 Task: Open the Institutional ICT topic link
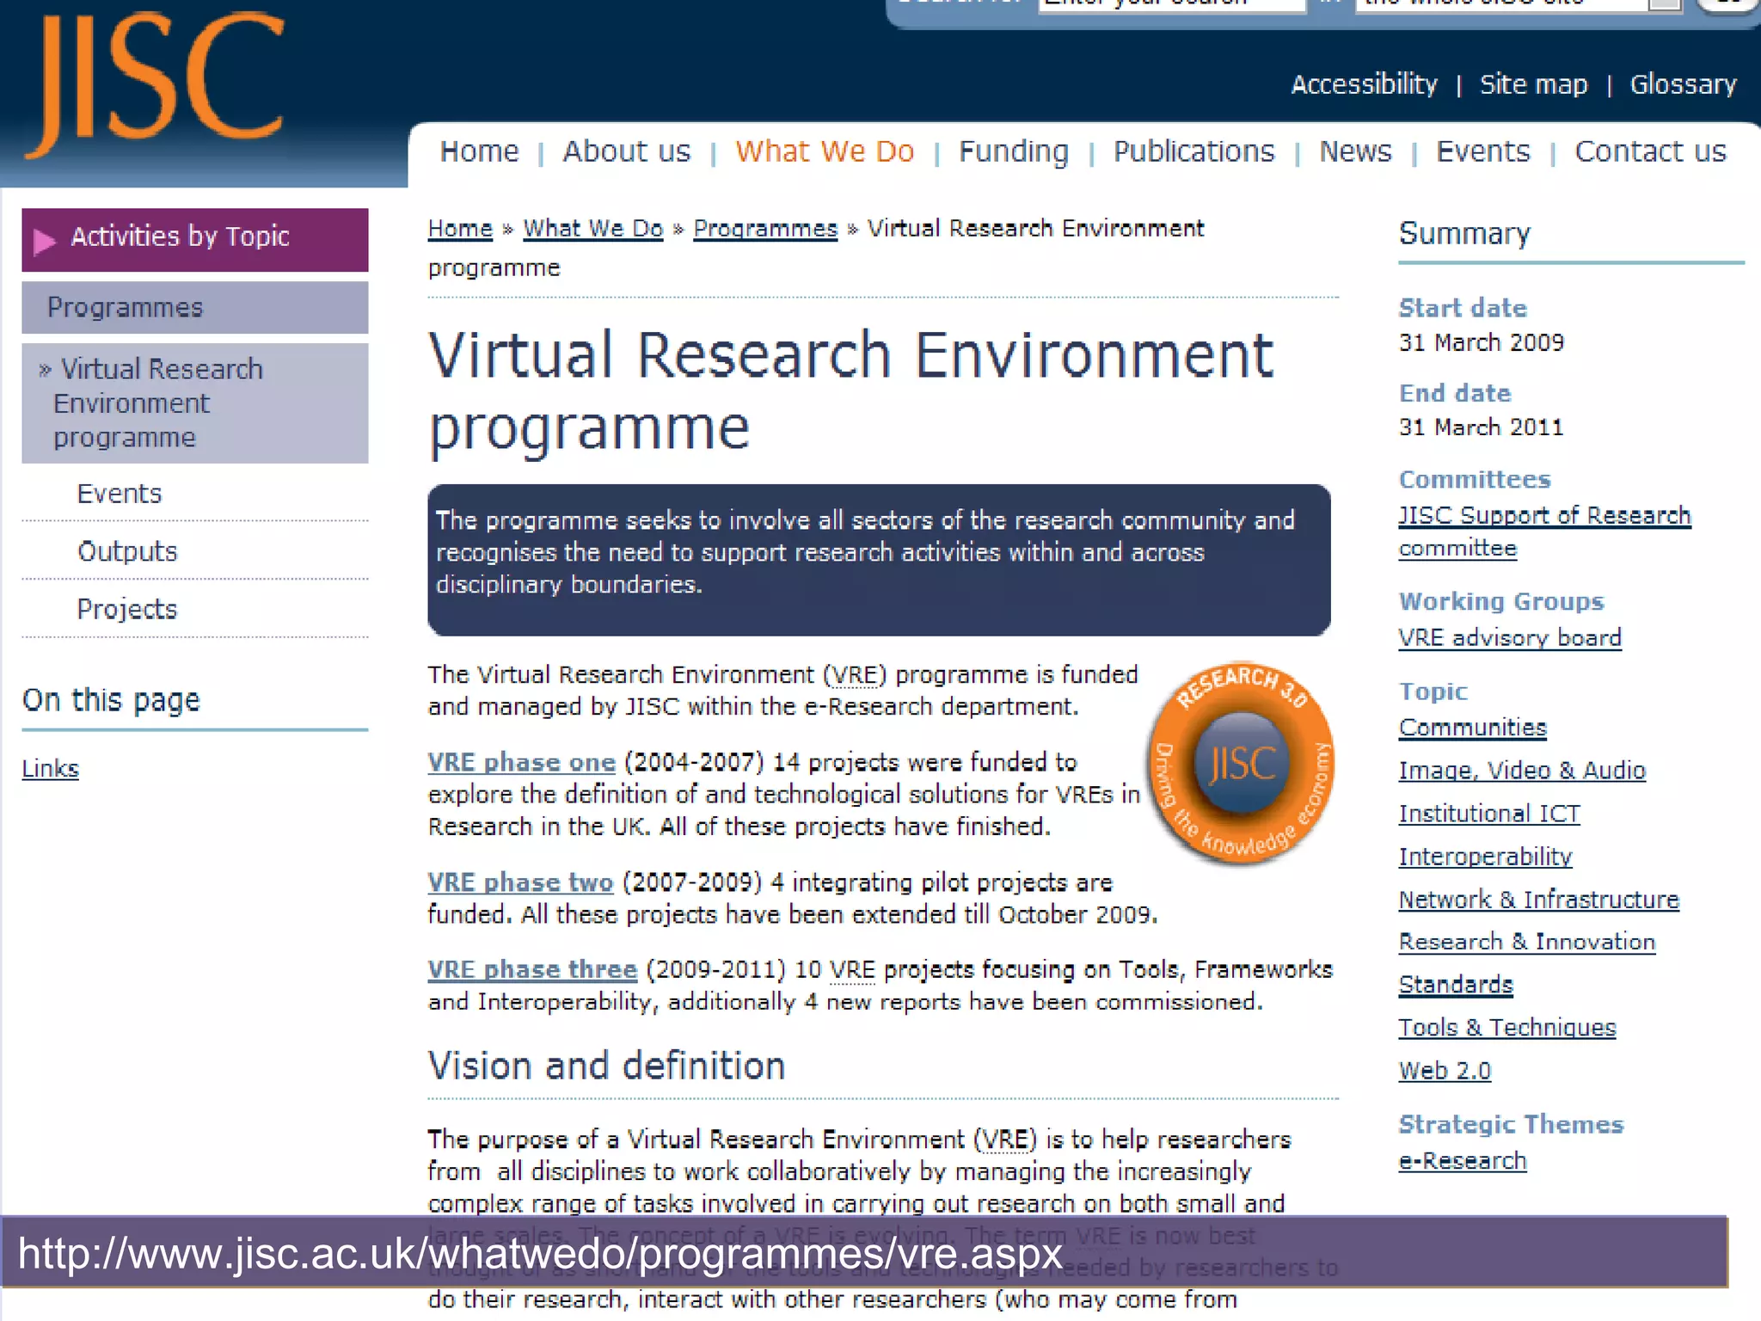(1489, 814)
